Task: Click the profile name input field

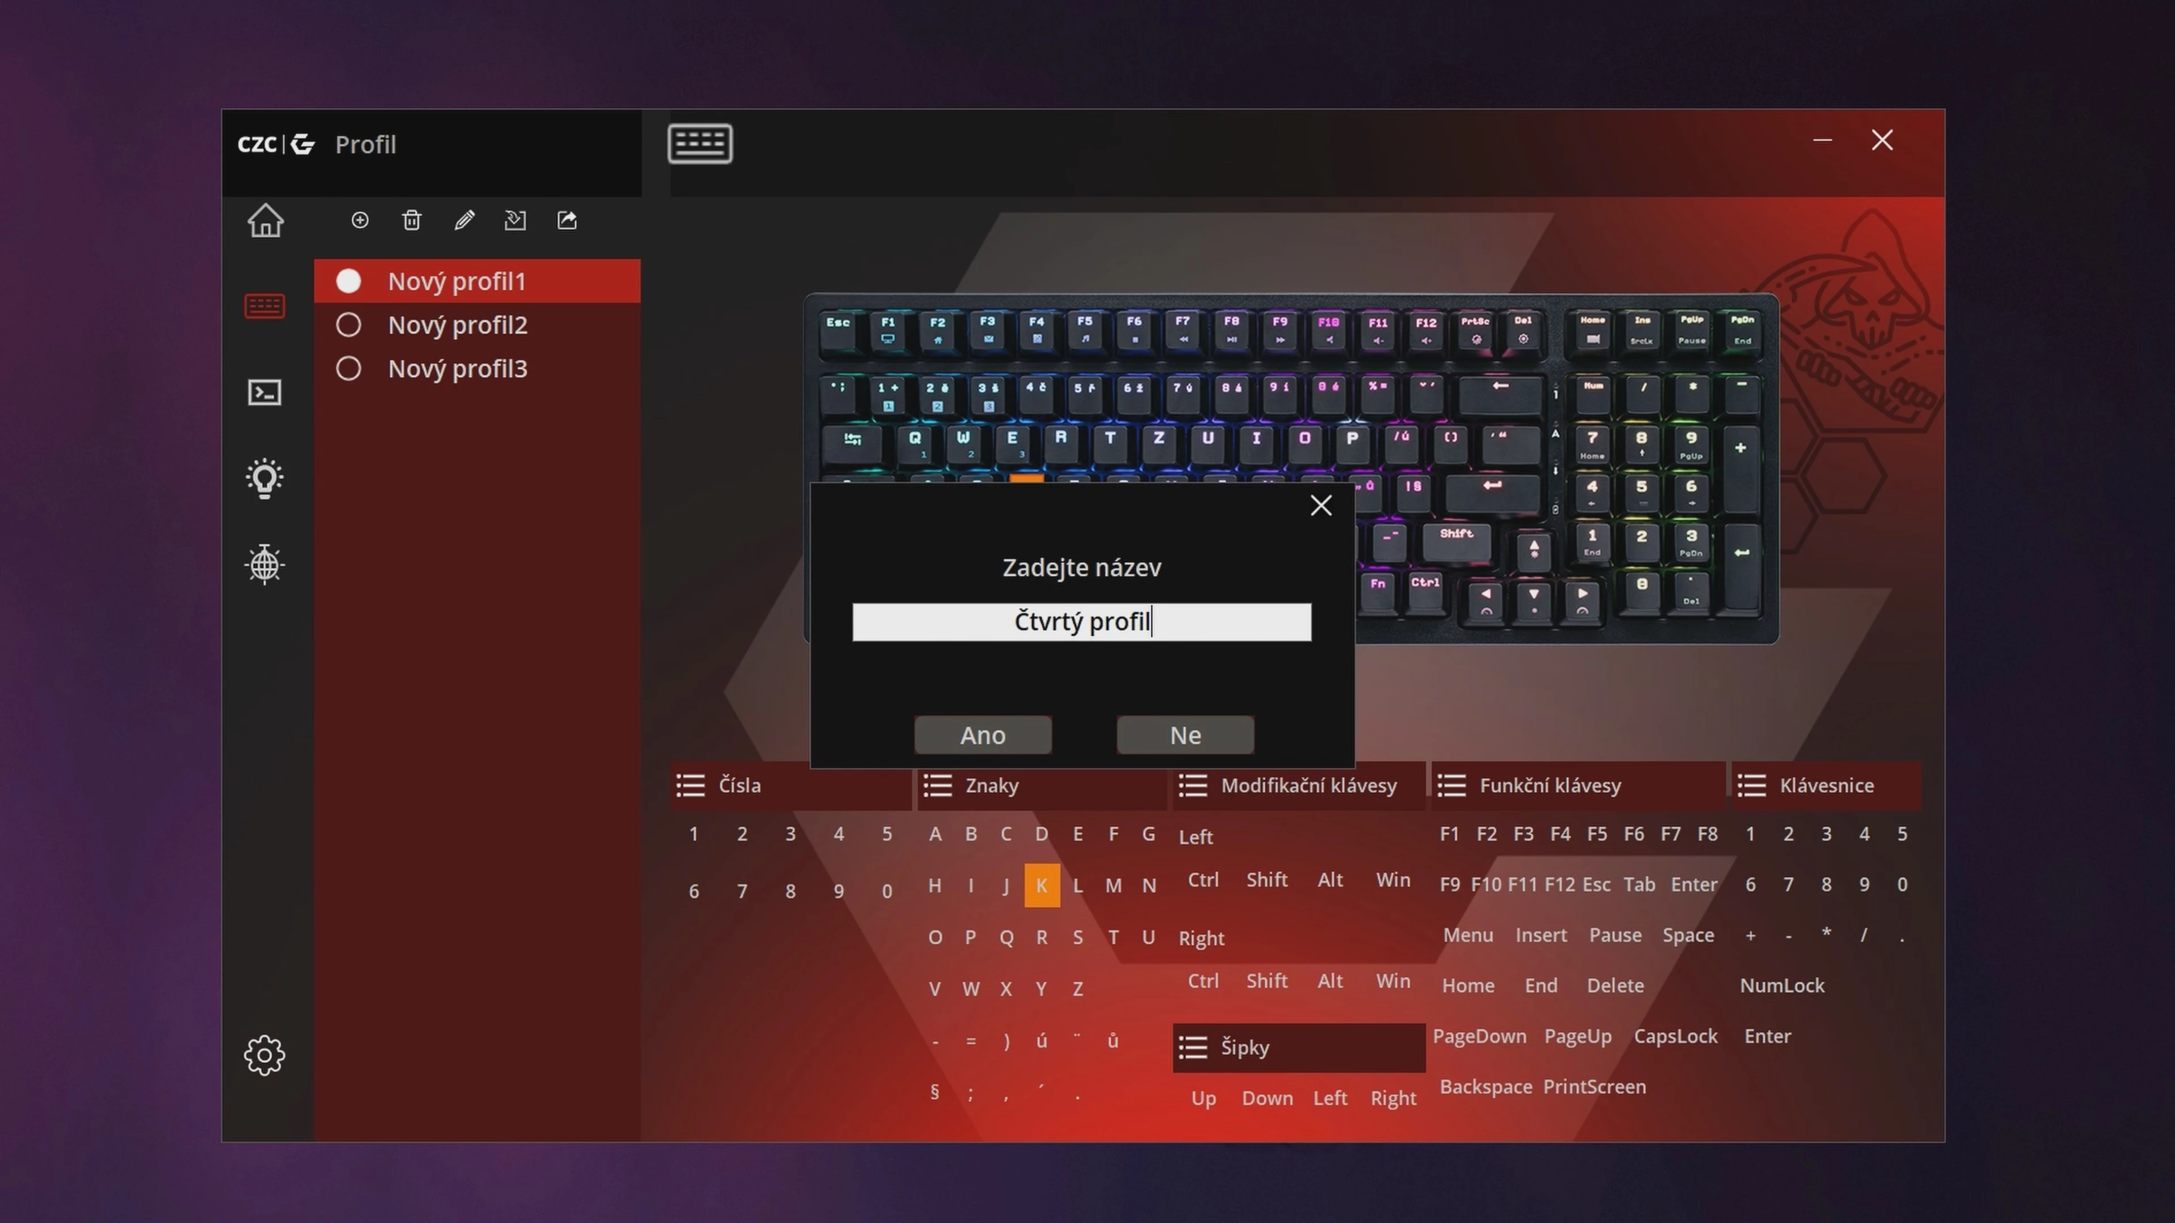Action: coord(1082,622)
